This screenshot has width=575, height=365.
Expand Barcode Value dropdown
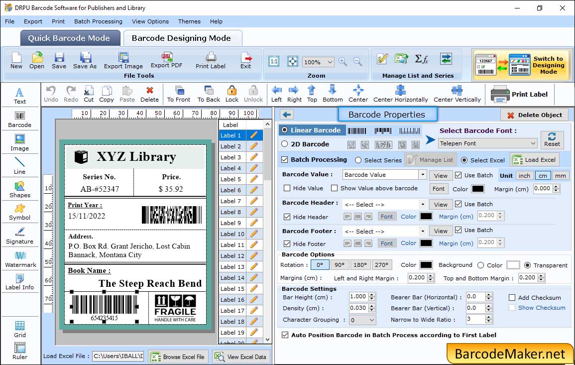coord(423,175)
